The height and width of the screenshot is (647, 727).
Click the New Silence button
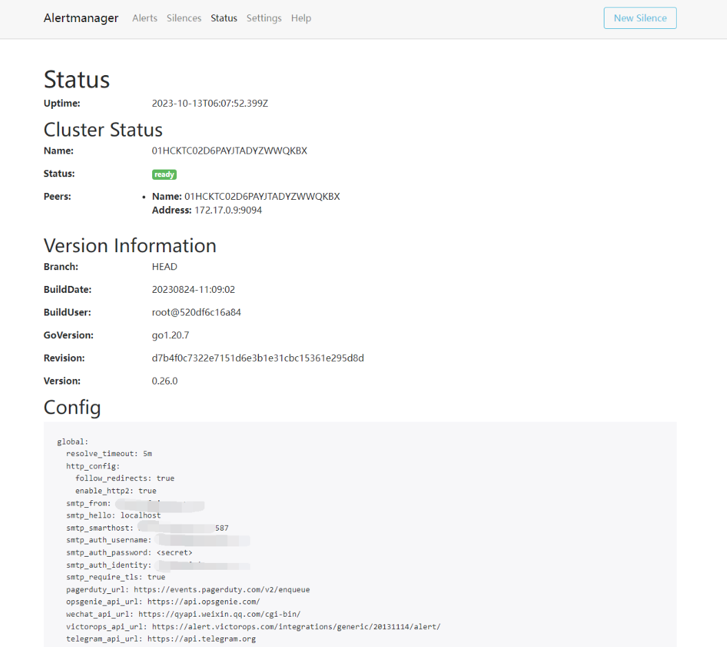pyautogui.click(x=640, y=18)
